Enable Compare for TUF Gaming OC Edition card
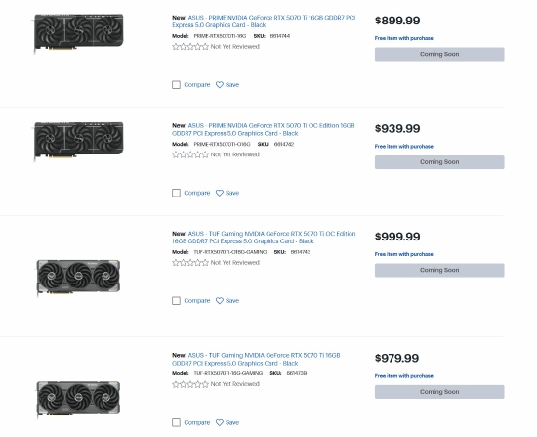This screenshot has height=437, width=537. [176, 301]
